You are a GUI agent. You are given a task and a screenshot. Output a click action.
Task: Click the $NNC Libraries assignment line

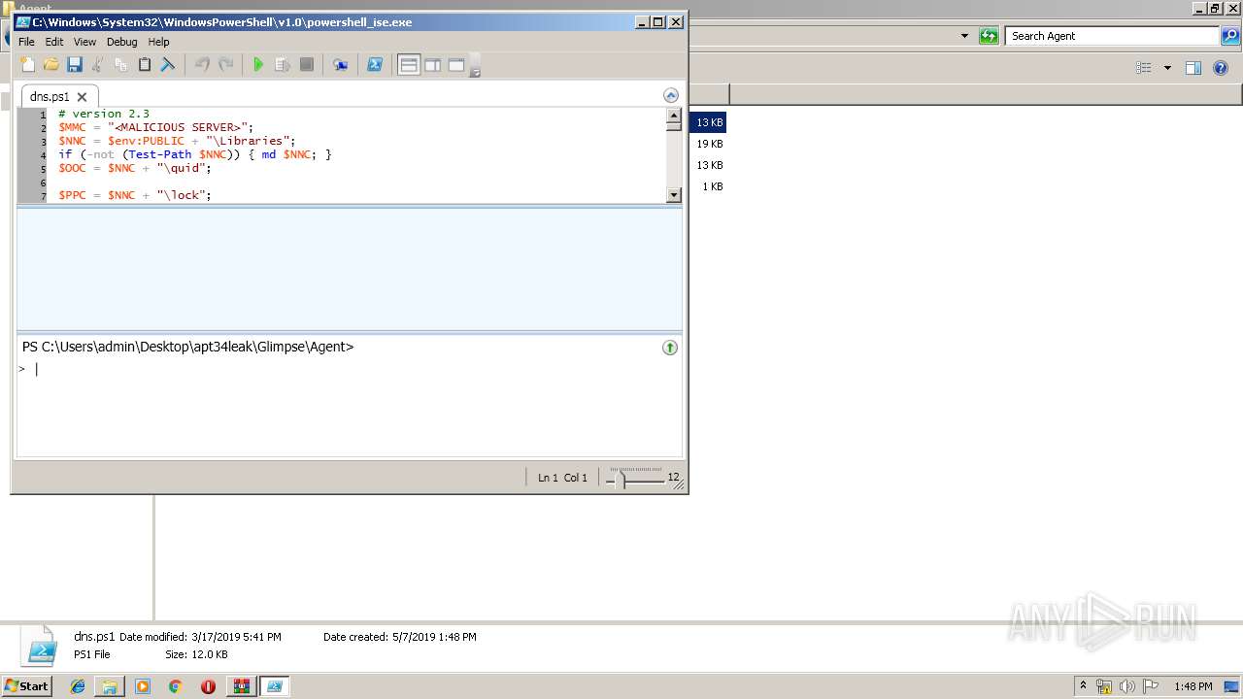coord(177,141)
